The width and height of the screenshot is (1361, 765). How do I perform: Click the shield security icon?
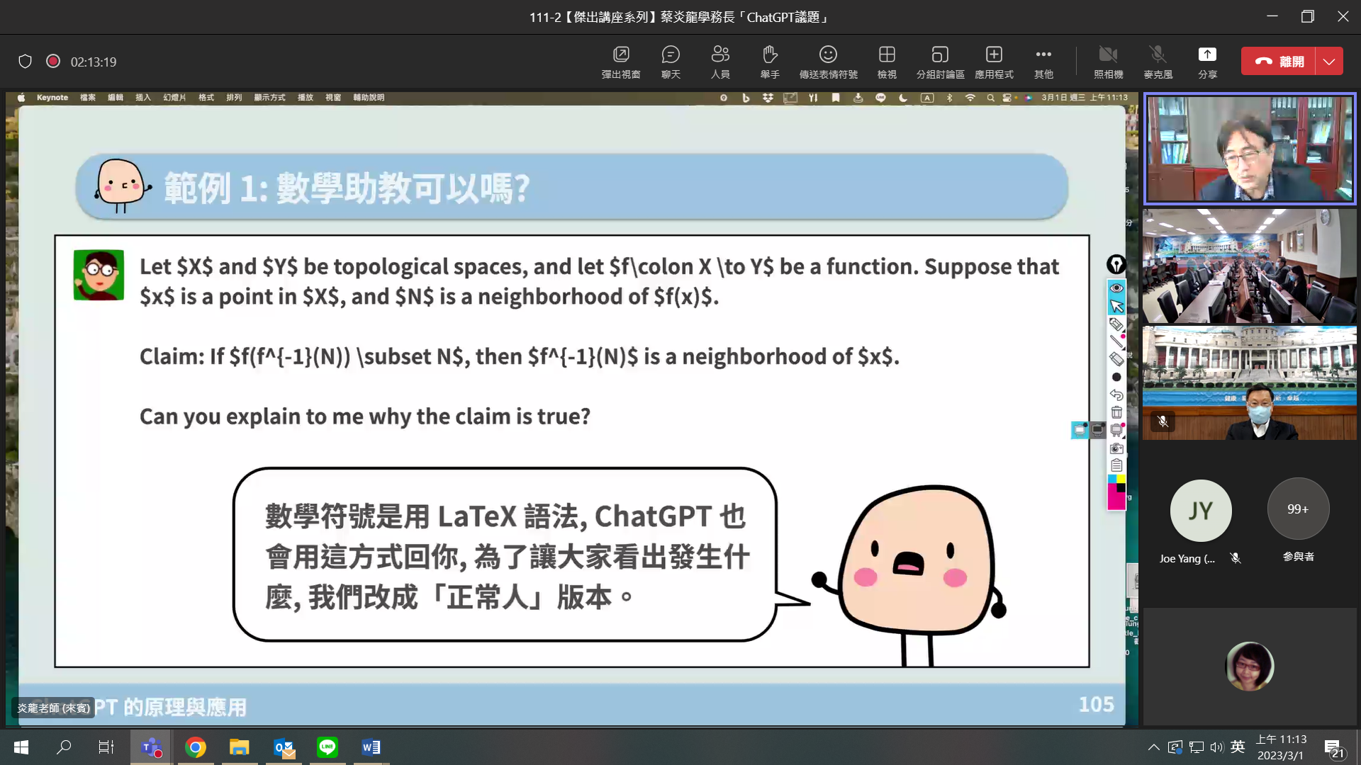click(25, 62)
